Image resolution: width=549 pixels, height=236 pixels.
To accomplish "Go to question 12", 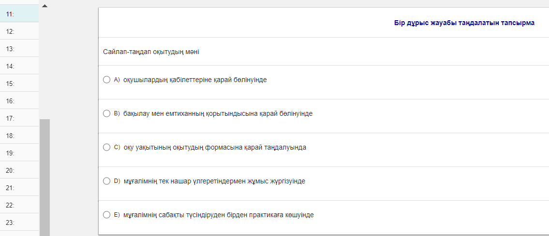I will (19, 31).
